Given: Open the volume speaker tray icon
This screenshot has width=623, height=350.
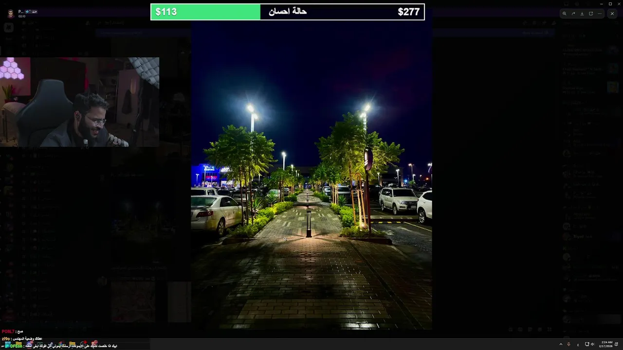Looking at the screenshot, I should click(592, 344).
